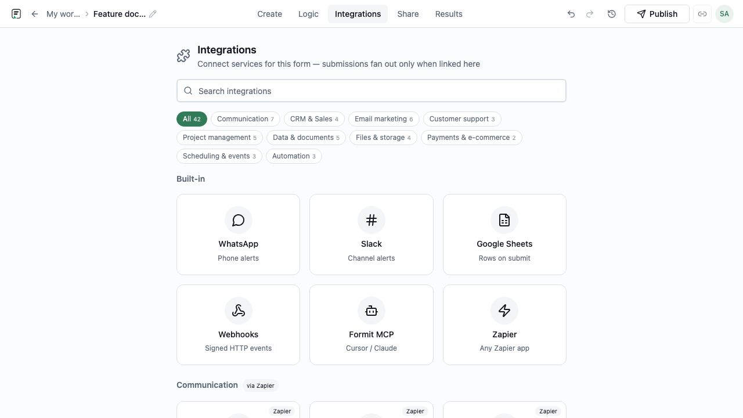Publish the form
Screen dimensions: 743x418
point(657,14)
